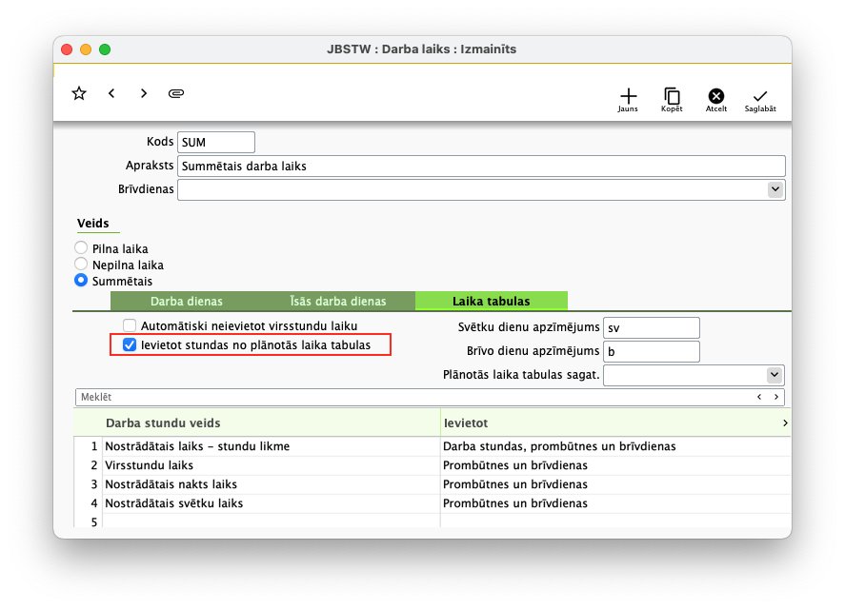Jump to previous search match arrow
This screenshot has width=845, height=609.
pos(759,397)
